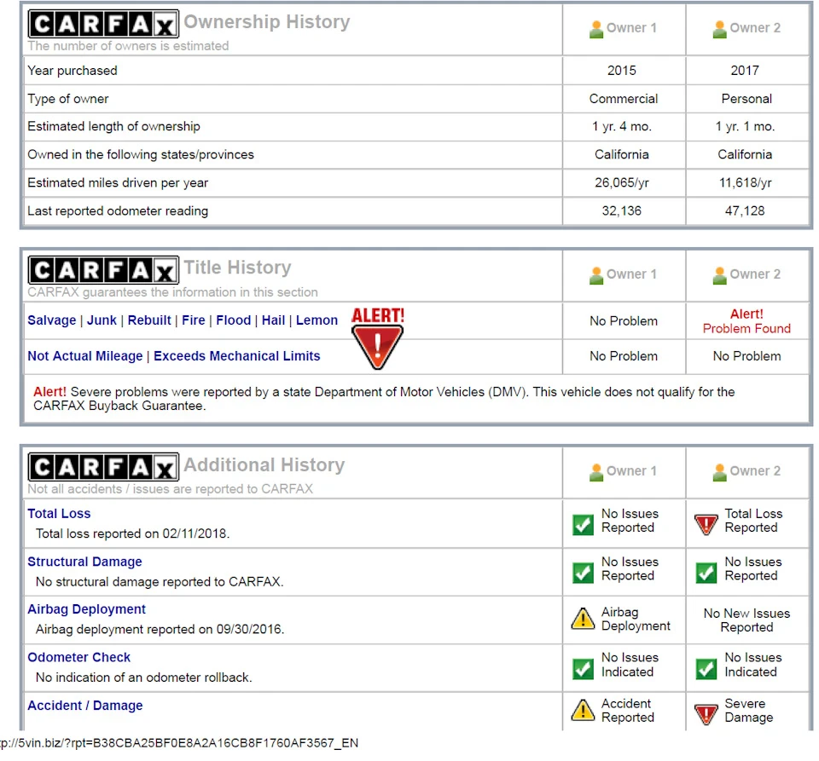The height and width of the screenshot is (761, 819).
Task: Click red alert shield for Severe Damage
Action: 706,714
